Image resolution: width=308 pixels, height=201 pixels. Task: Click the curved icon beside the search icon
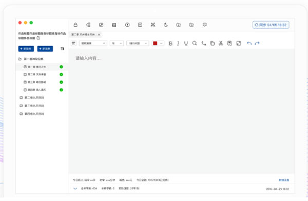[204, 44]
